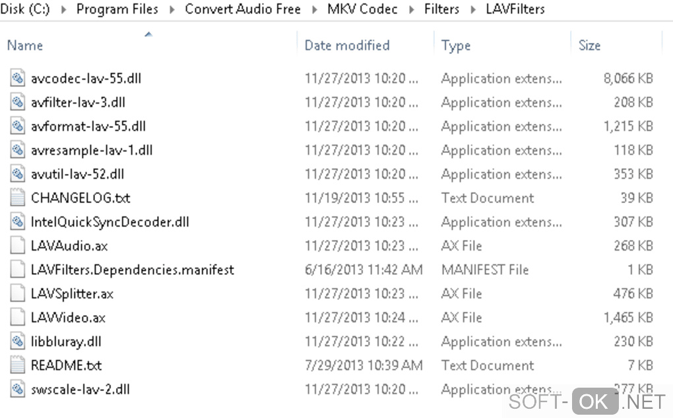Select avformat-lav-55.dll file name
The width and height of the screenshot is (673, 418).
click(x=88, y=126)
